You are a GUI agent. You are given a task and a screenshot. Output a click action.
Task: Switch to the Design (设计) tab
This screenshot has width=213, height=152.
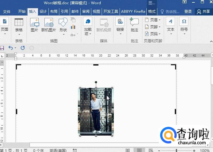tap(43, 12)
